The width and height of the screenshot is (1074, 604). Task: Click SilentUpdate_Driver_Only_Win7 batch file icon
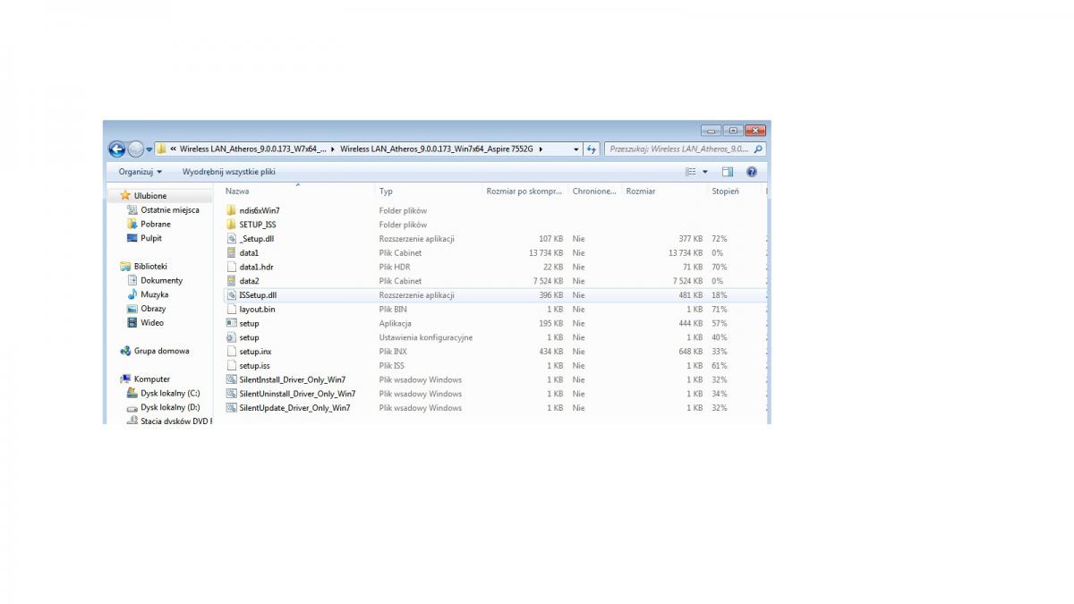pyautogui.click(x=231, y=408)
